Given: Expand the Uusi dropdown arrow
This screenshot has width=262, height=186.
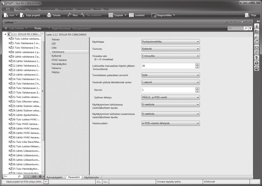Looking at the screenshot, I should click(x=17, y=15).
